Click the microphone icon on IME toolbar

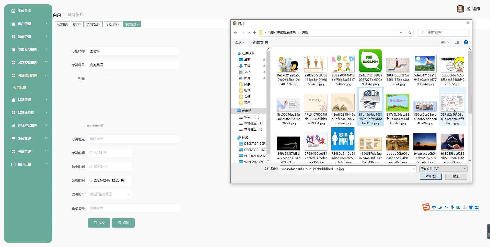pyautogui.click(x=452, y=207)
